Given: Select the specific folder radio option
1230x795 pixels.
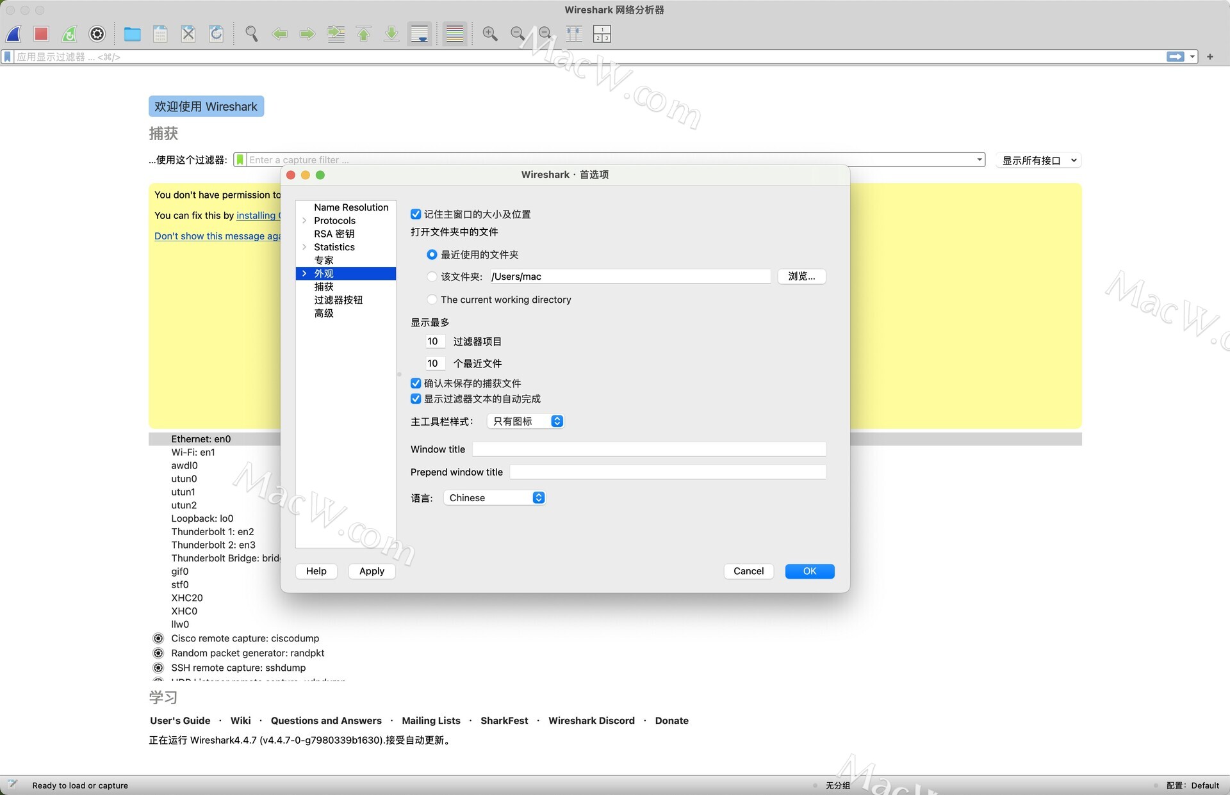Looking at the screenshot, I should 432,277.
